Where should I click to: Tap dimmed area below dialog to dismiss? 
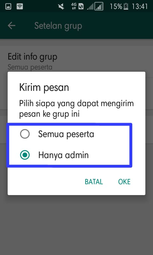(x=76, y=224)
